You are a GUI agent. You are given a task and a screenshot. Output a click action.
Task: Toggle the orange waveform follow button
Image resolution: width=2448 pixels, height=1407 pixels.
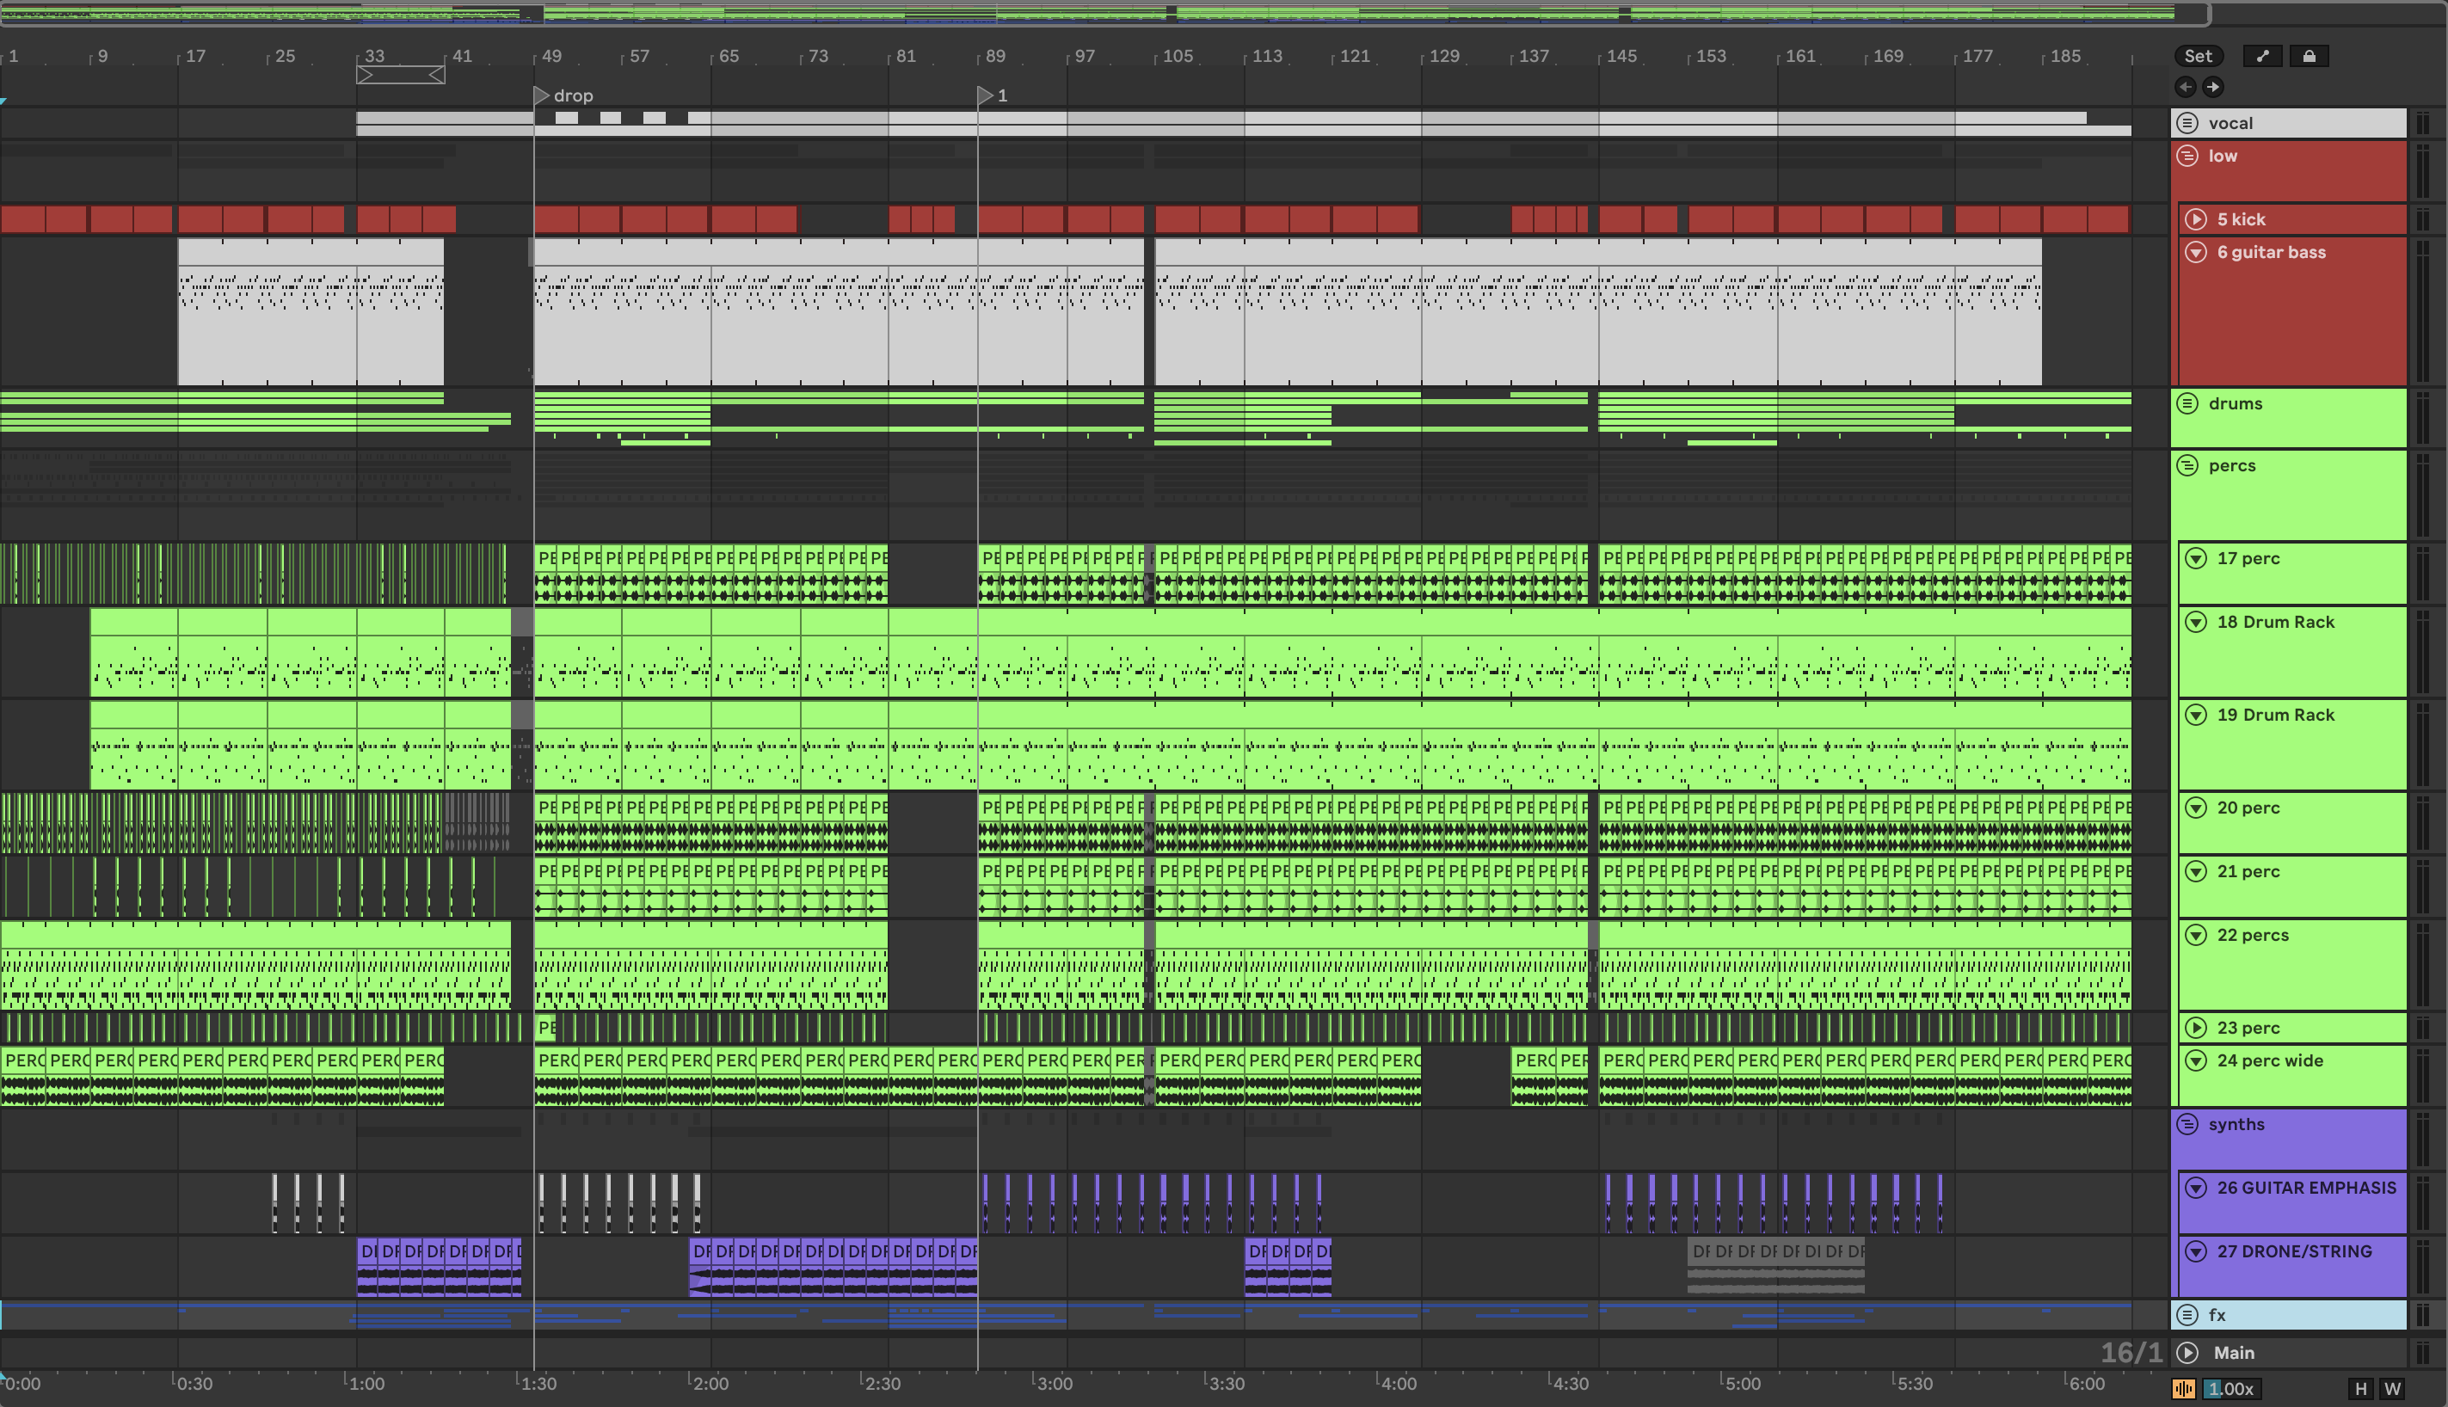tap(2183, 1389)
